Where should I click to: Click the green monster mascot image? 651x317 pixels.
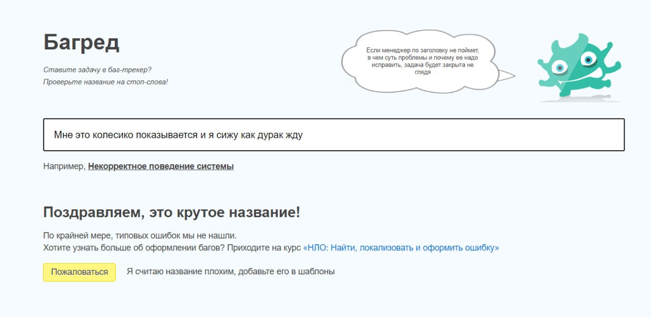(x=579, y=68)
